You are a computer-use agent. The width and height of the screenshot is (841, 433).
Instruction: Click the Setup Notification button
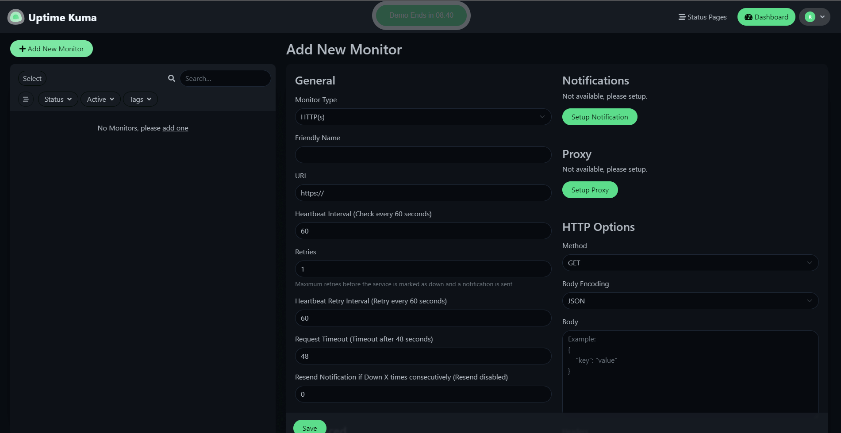(599, 117)
